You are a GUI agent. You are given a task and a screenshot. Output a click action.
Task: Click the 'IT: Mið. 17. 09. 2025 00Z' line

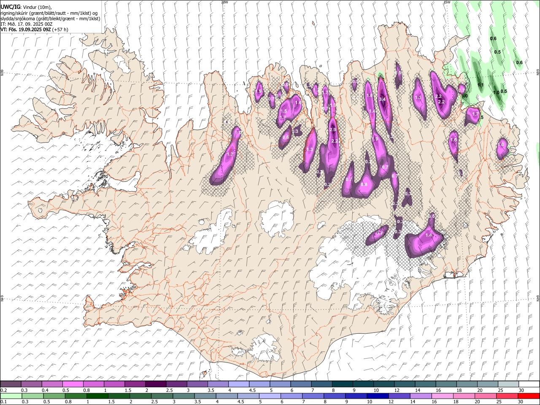pos(27,24)
